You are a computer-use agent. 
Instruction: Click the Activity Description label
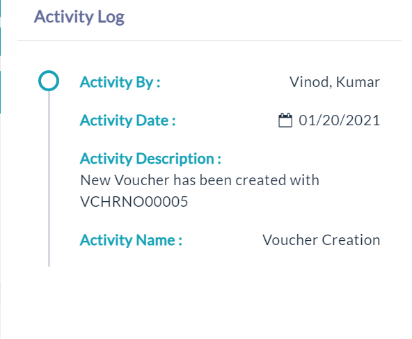150,159
